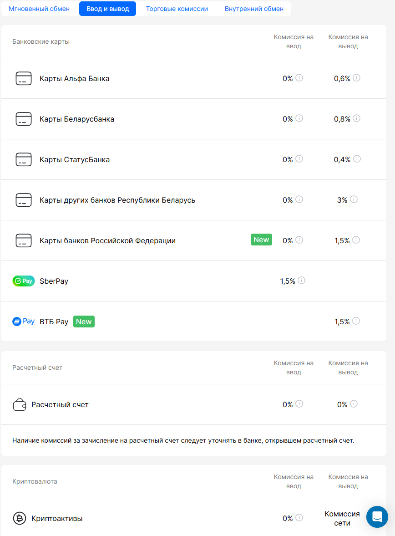
Task: Click info icon beside ВТБ Pay fee
Action: point(356,321)
